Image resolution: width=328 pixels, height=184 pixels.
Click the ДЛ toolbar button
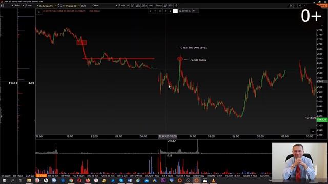166,6
